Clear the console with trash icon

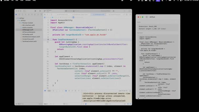pyautogui.click(x=125, y=104)
